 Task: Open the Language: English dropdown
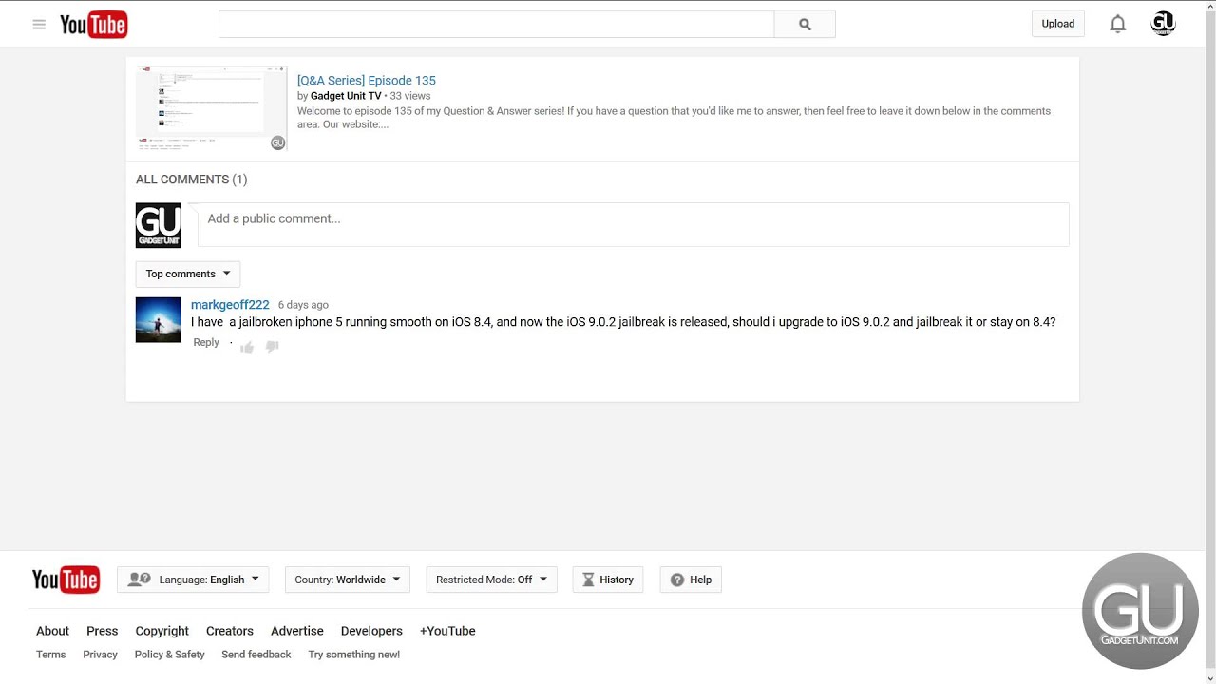pos(193,579)
